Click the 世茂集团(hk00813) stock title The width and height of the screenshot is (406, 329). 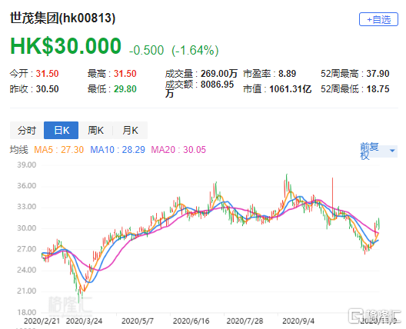point(62,18)
